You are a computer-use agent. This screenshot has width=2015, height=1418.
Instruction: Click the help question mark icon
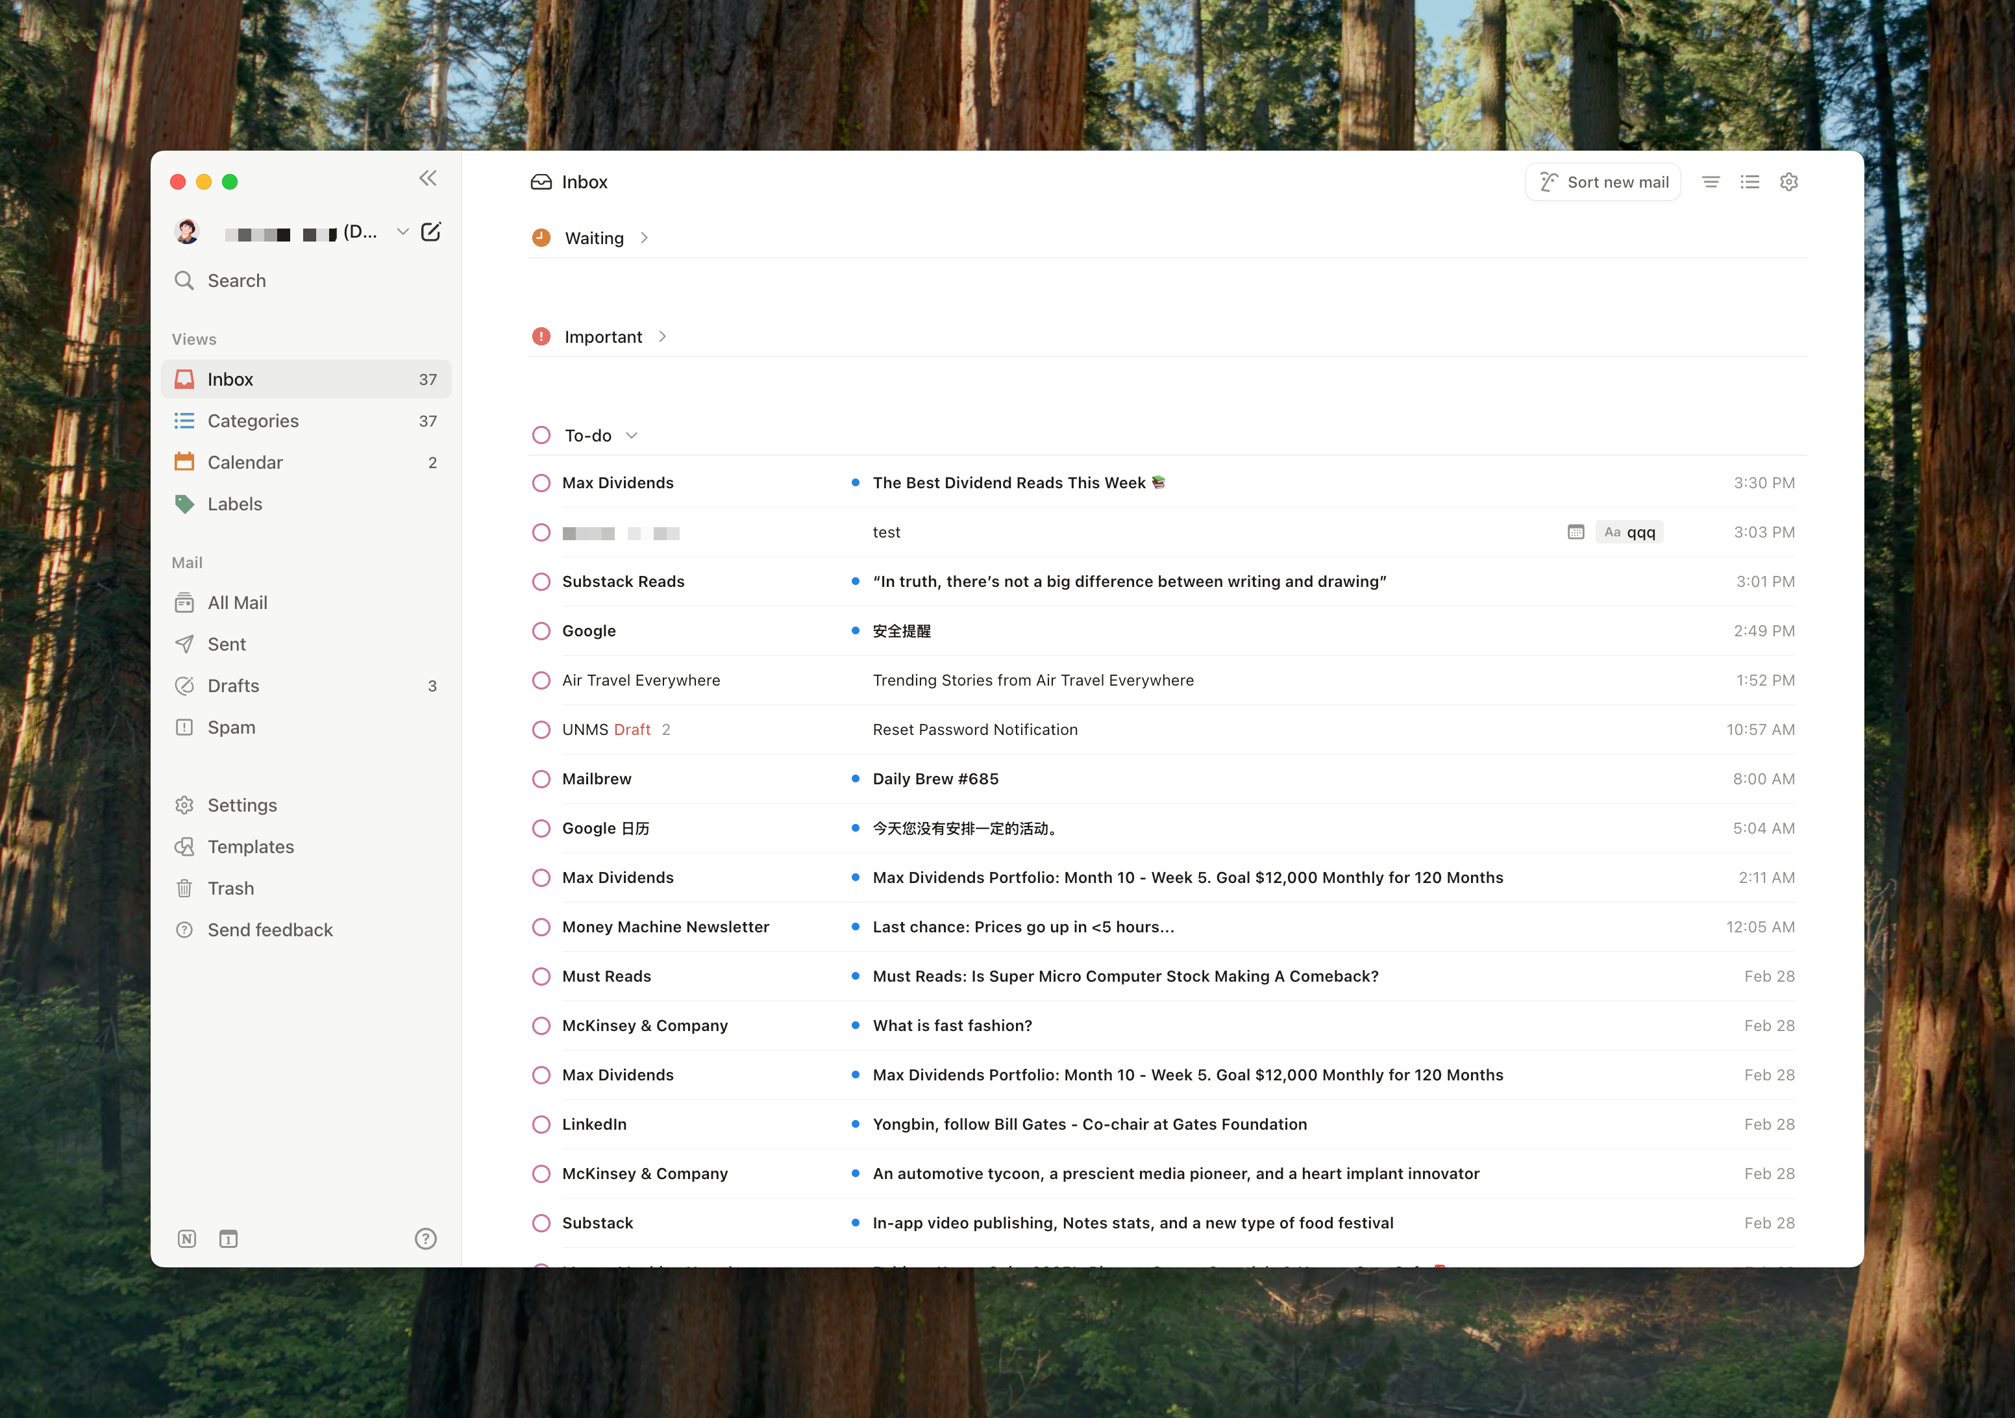pyautogui.click(x=426, y=1239)
